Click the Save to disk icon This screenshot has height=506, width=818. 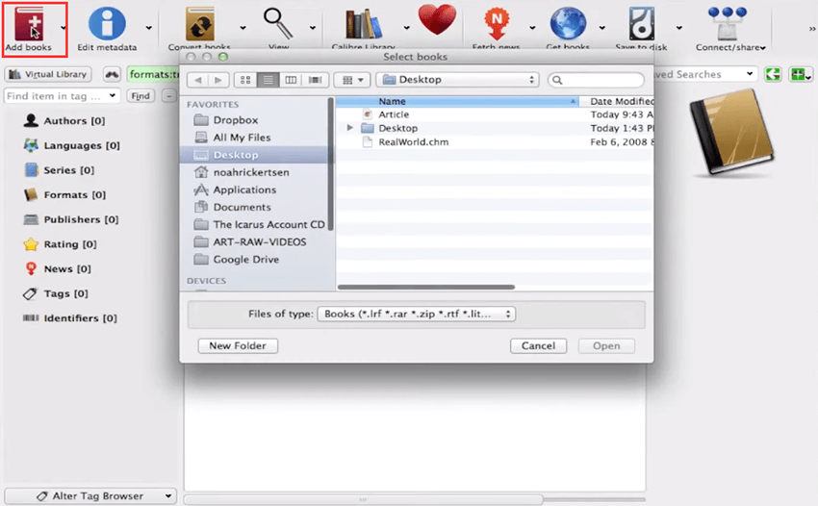pos(641,24)
